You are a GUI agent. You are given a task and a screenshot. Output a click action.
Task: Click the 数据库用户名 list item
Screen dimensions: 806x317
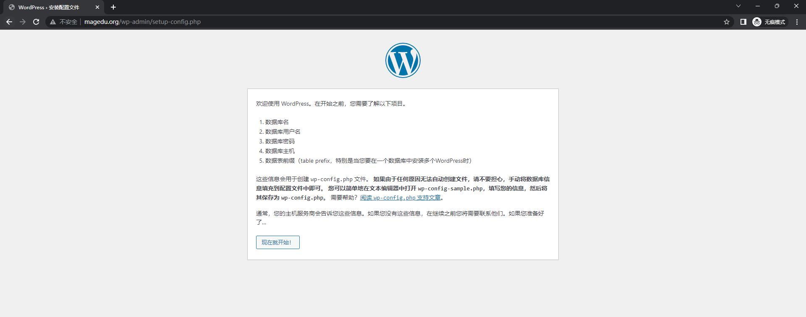[283, 132]
